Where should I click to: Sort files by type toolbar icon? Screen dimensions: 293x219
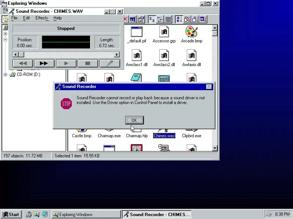click(x=187, y=19)
